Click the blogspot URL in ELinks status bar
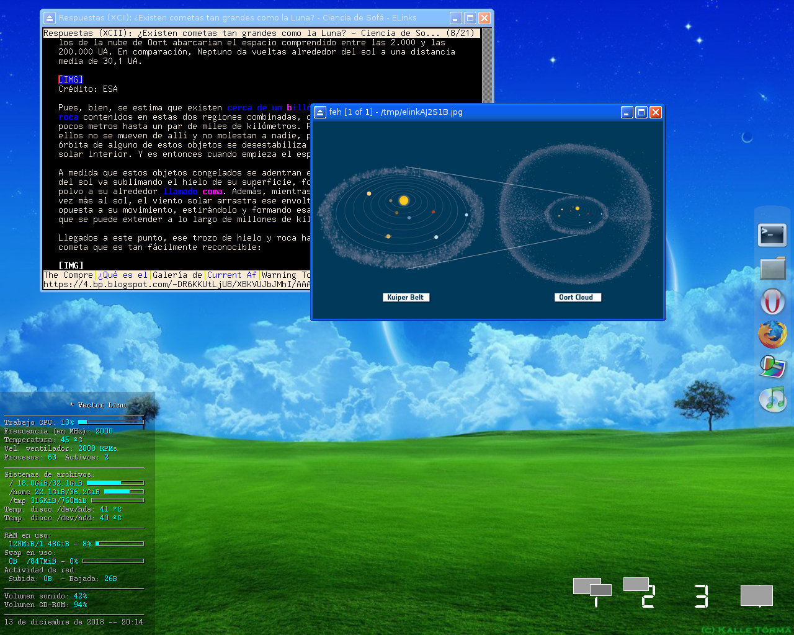794x635 pixels. 177,285
